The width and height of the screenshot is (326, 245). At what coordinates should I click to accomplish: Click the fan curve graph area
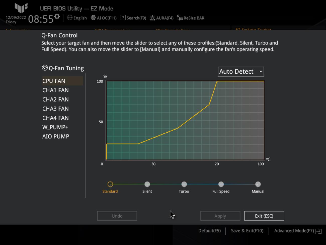point(185,120)
